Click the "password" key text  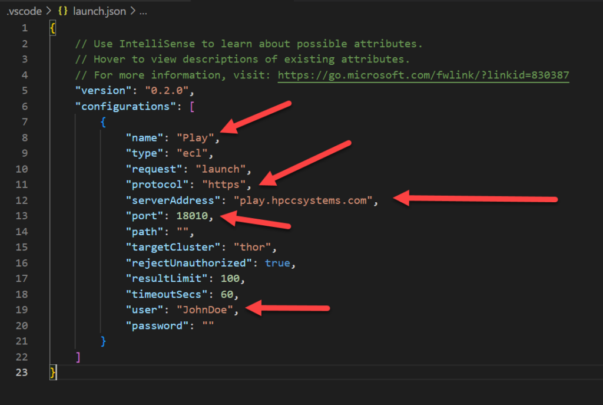pyautogui.click(x=157, y=325)
